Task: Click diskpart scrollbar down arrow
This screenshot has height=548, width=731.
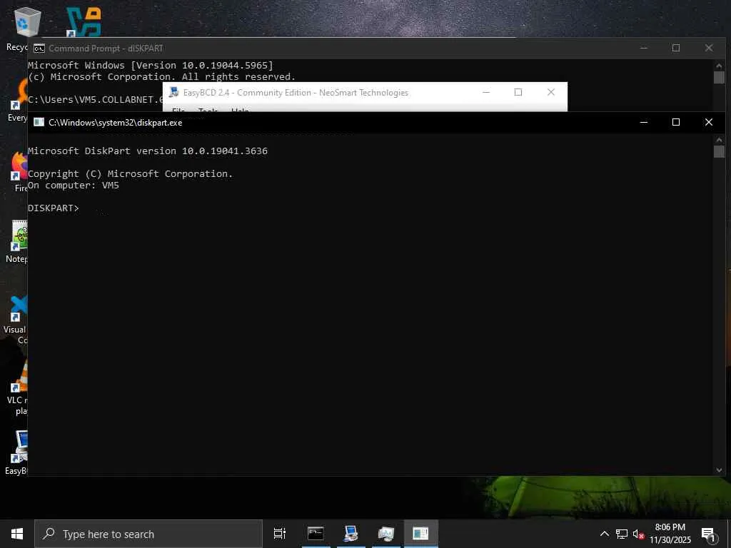Action: coord(719,470)
